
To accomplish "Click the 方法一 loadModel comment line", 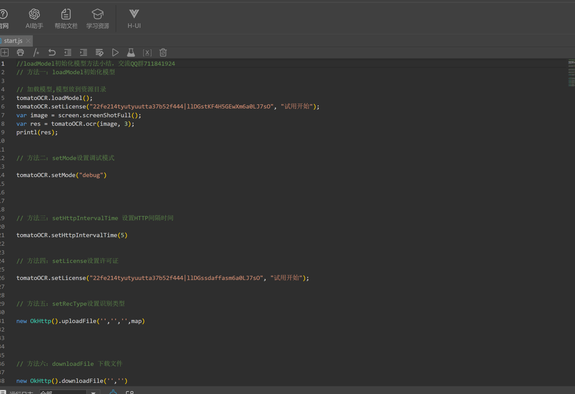I will [x=66, y=72].
